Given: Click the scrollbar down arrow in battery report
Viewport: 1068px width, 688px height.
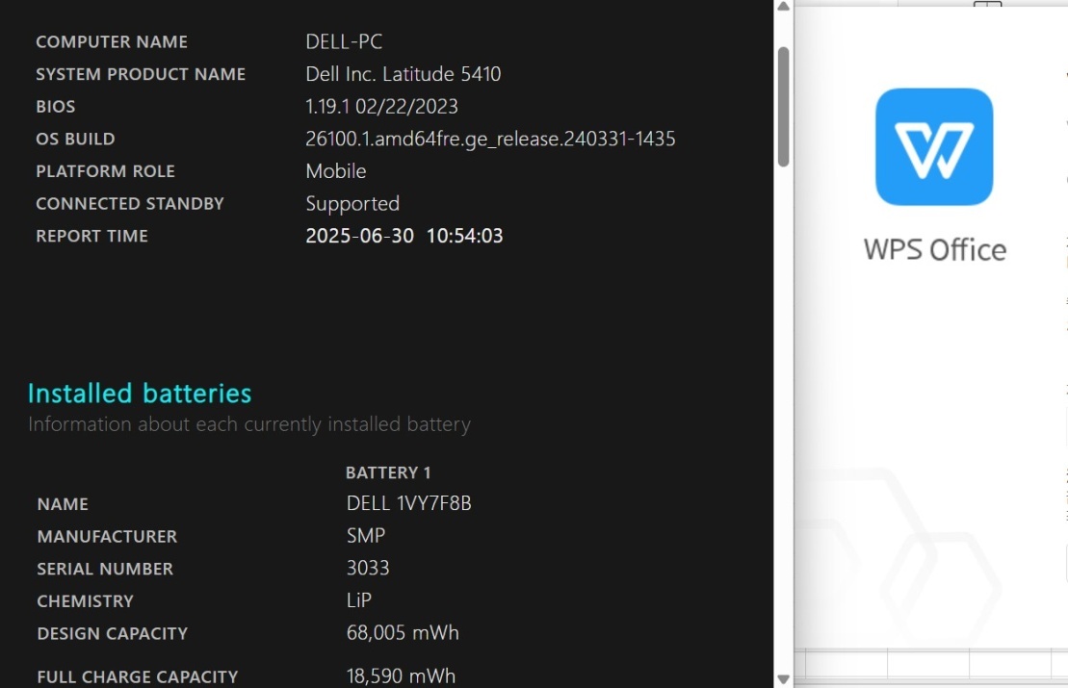Looking at the screenshot, I should pyautogui.click(x=783, y=679).
